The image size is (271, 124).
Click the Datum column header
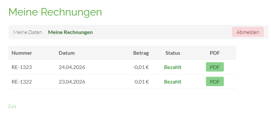tap(67, 53)
